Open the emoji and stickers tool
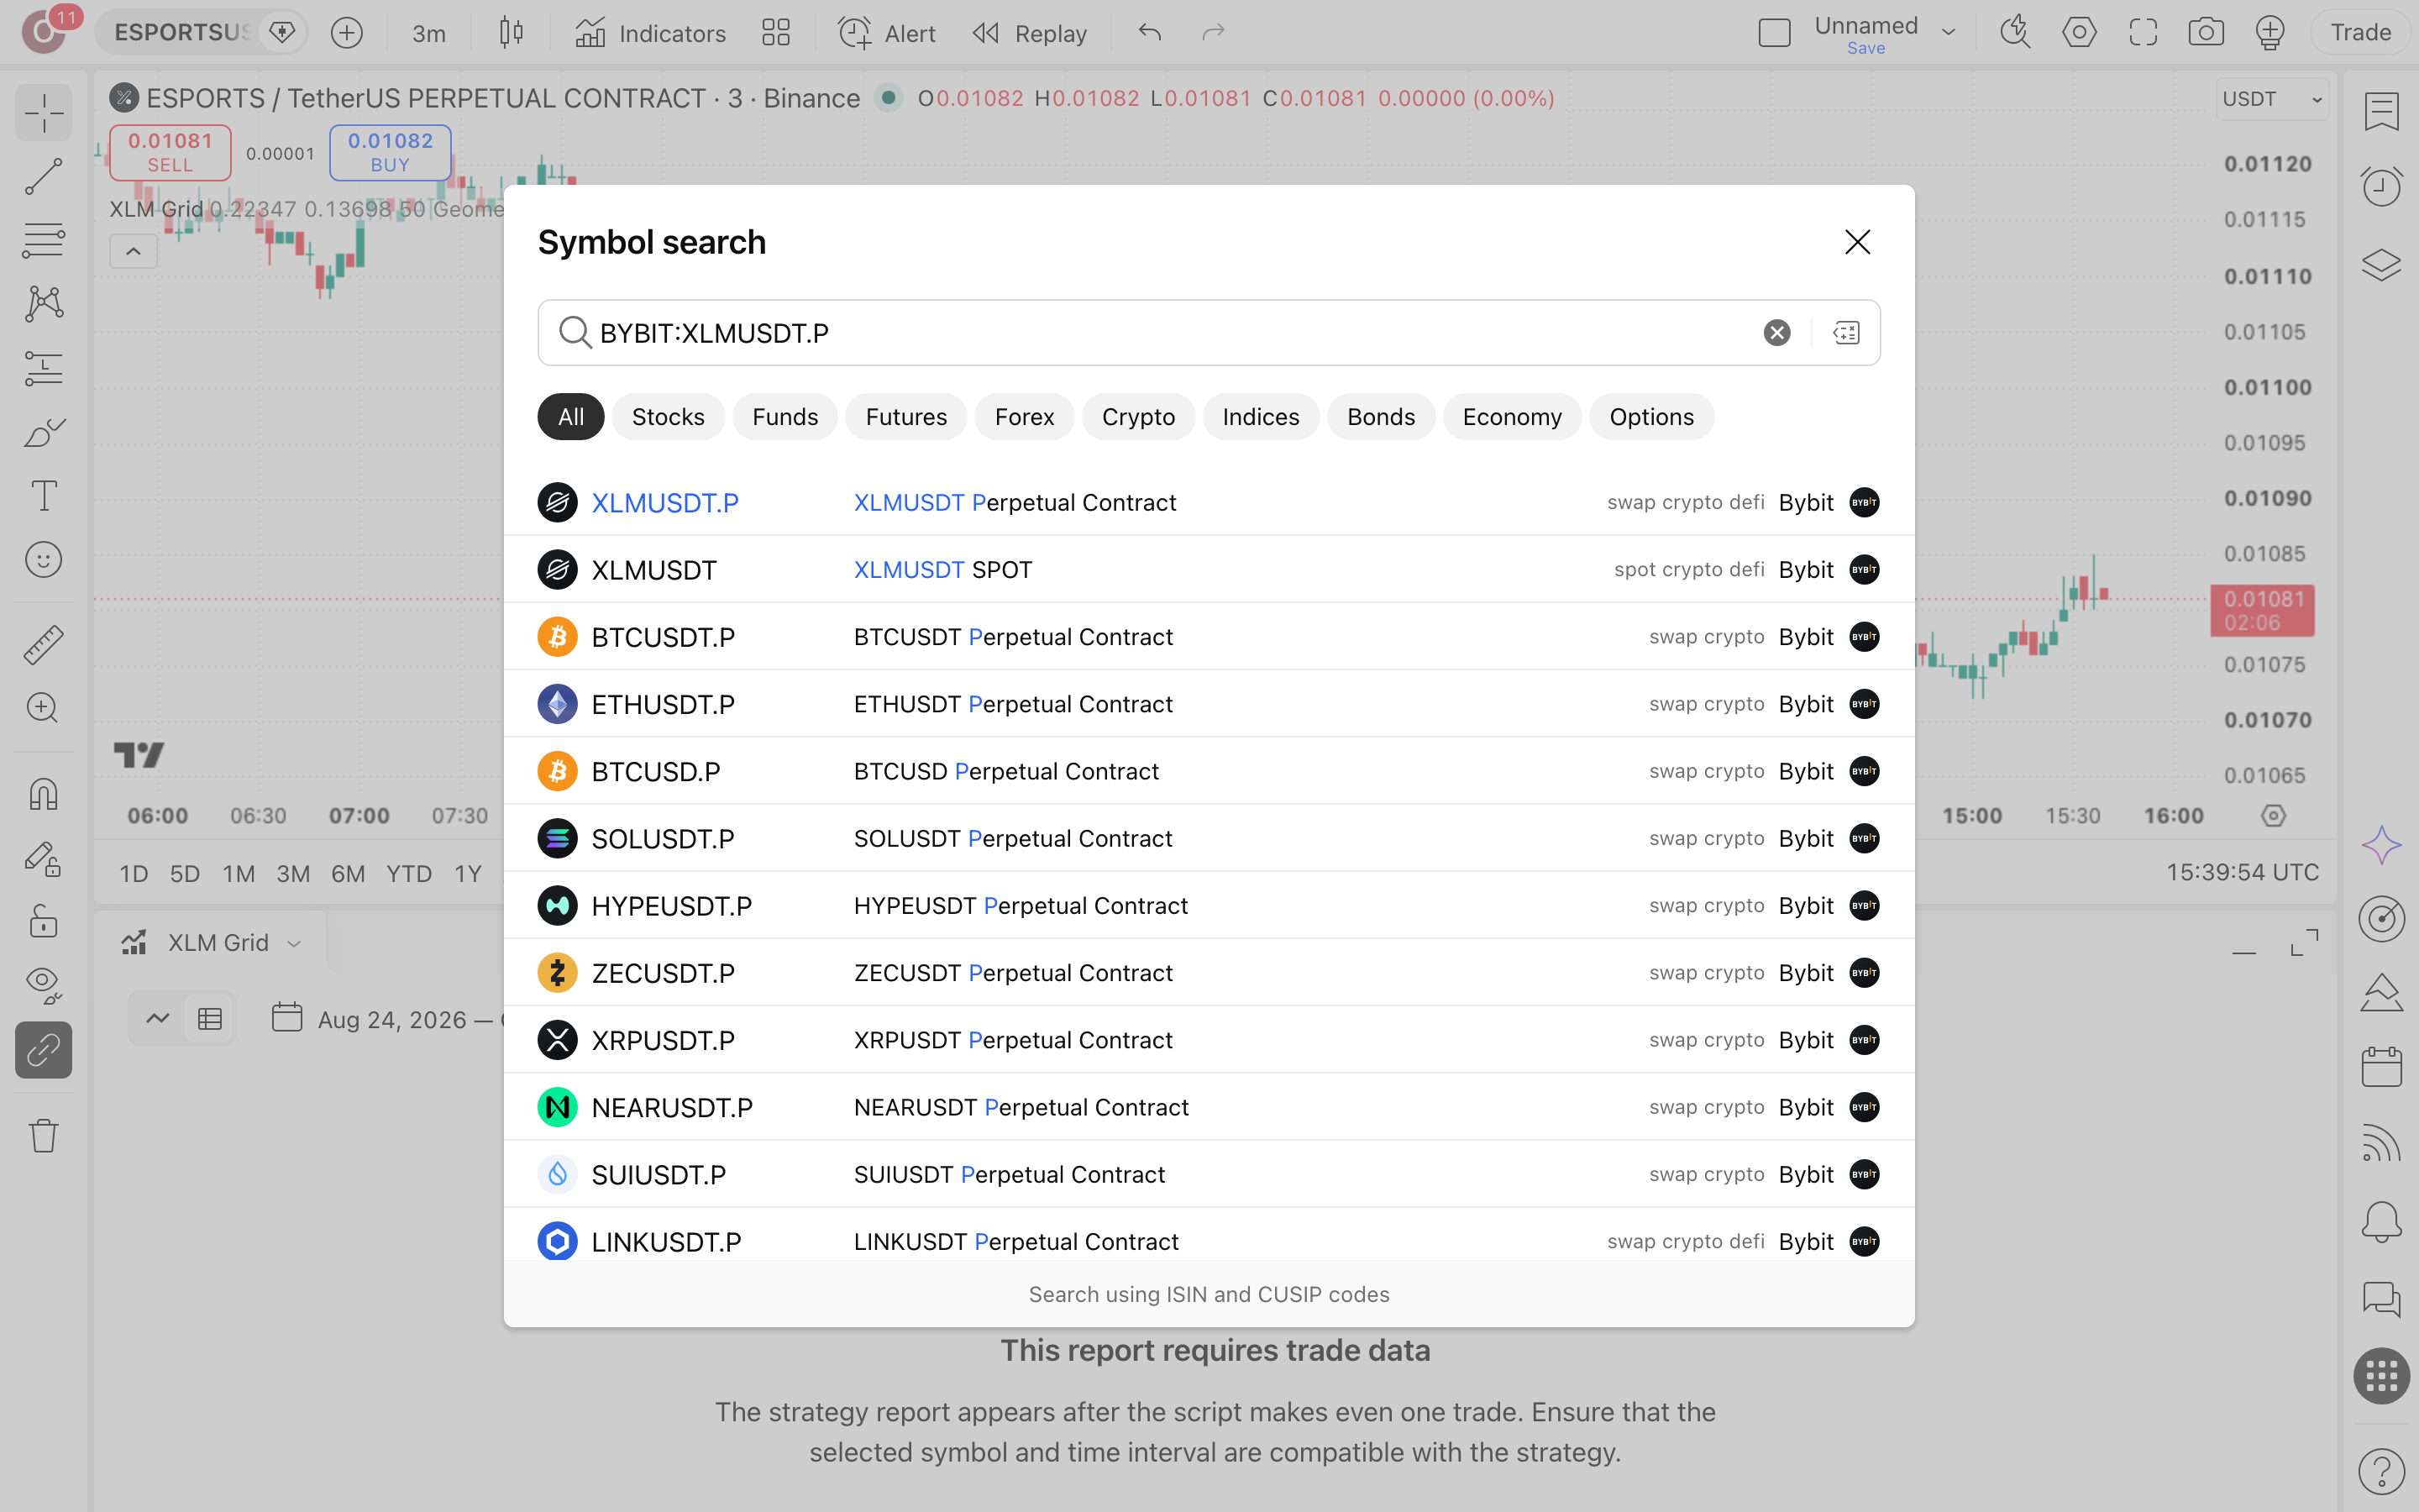This screenshot has width=2419, height=1512. [x=43, y=560]
